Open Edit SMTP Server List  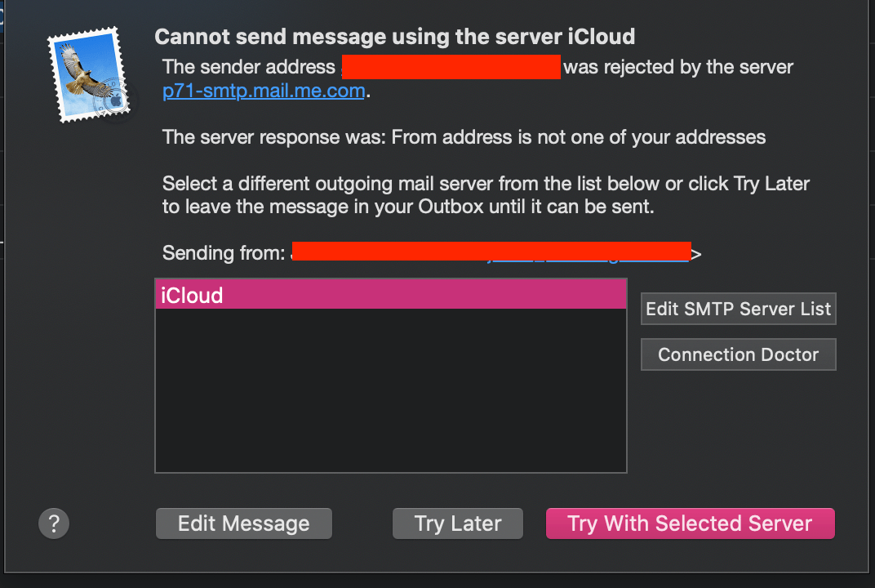[x=738, y=309]
